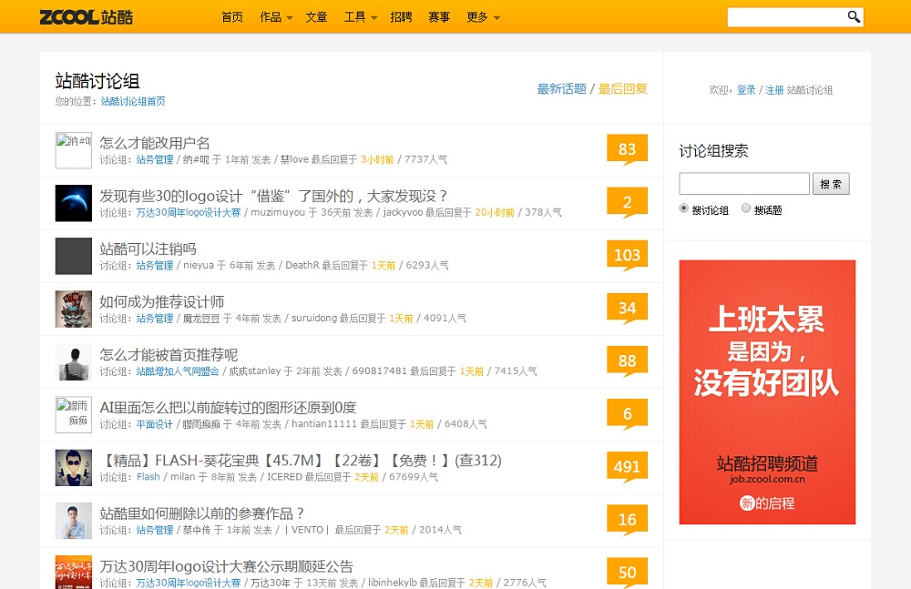Open 平面设计 group link
Screen dimensions: 911x589
[154, 424]
